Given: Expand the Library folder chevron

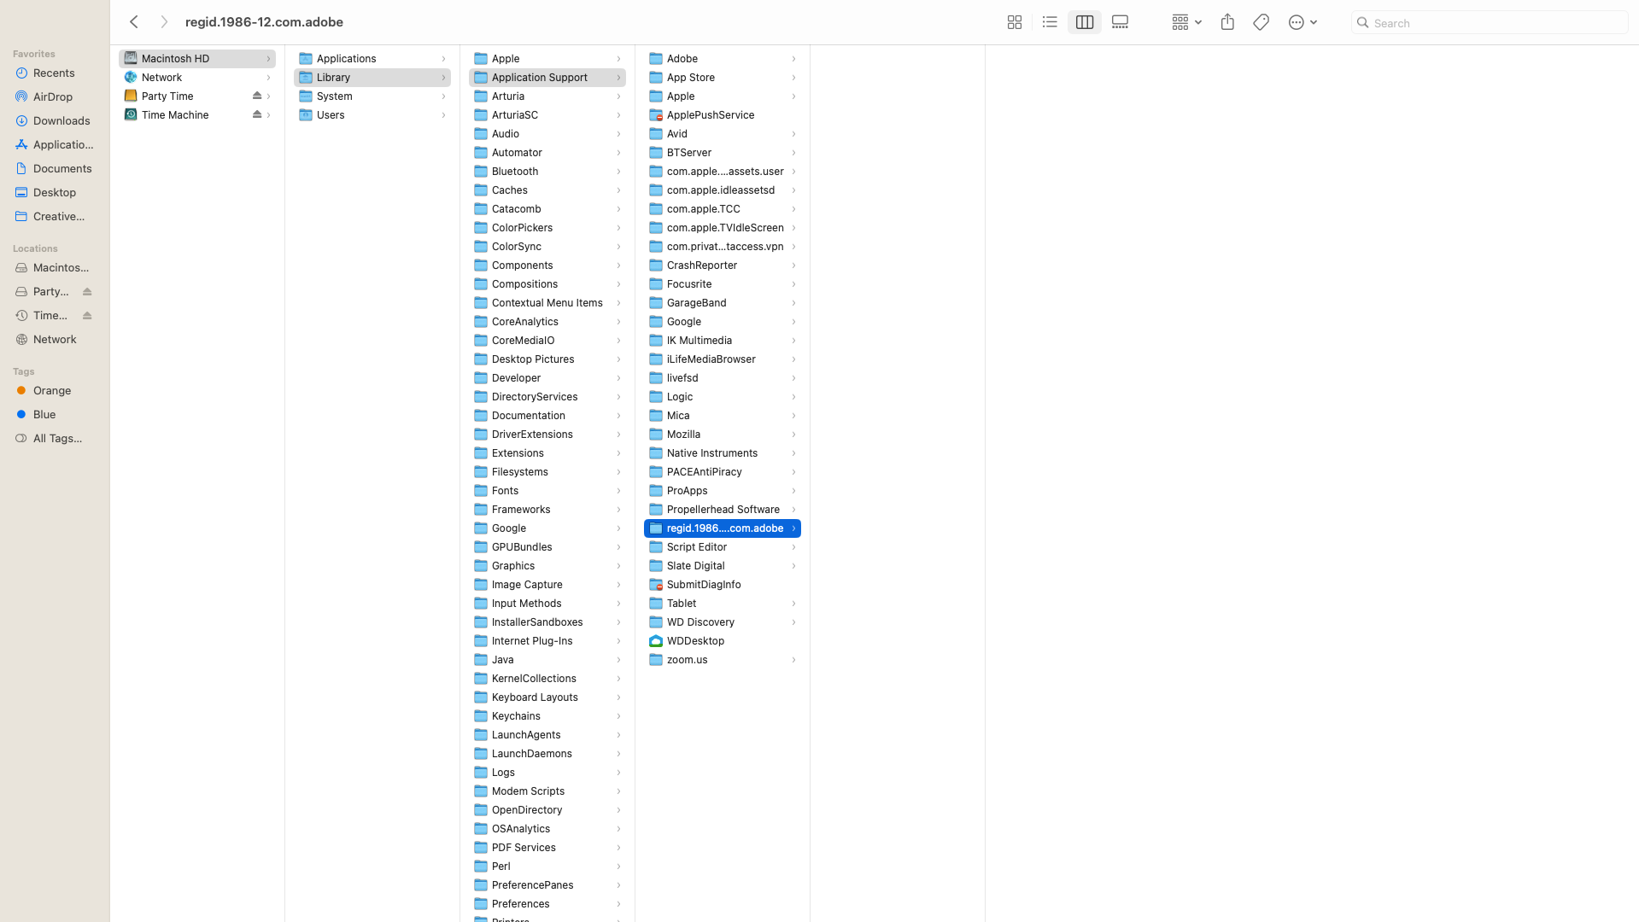Looking at the screenshot, I should pyautogui.click(x=443, y=78).
